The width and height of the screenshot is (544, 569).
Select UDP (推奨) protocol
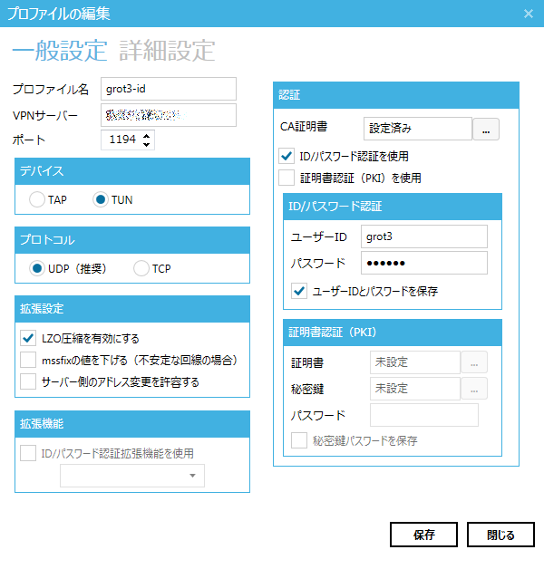point(37,268)
